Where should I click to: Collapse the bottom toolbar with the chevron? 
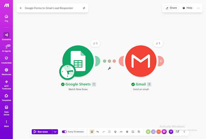point(184,132)
